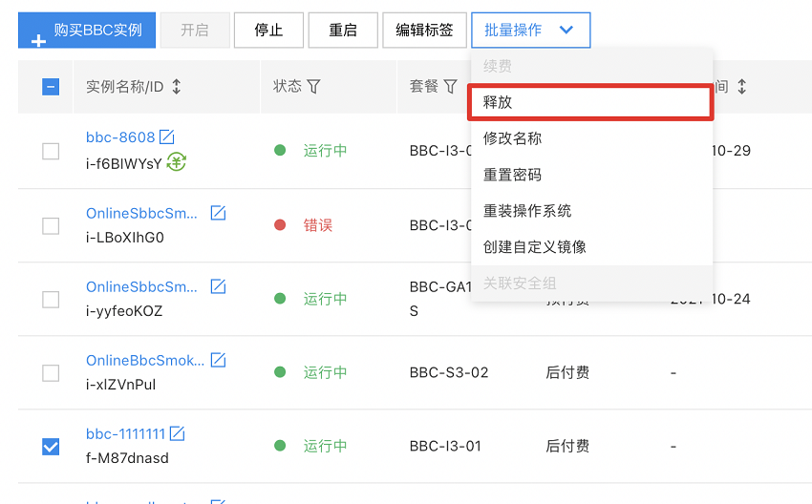
Task: Open the 套餐 filter icon
Action: [x=451, y=87]
